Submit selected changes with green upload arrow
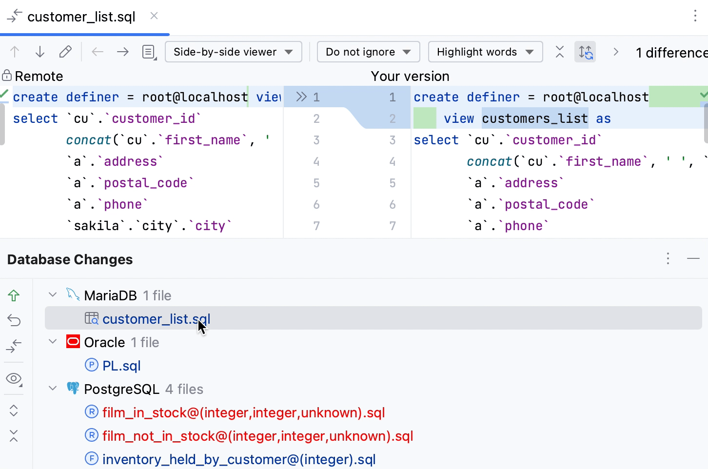This screenshot has height=469, width=708. (14, 295)
